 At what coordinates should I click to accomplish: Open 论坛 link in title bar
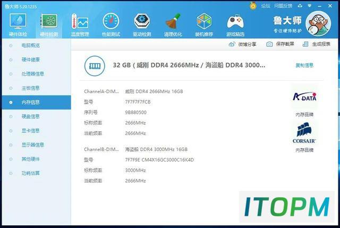pos(265,6)
